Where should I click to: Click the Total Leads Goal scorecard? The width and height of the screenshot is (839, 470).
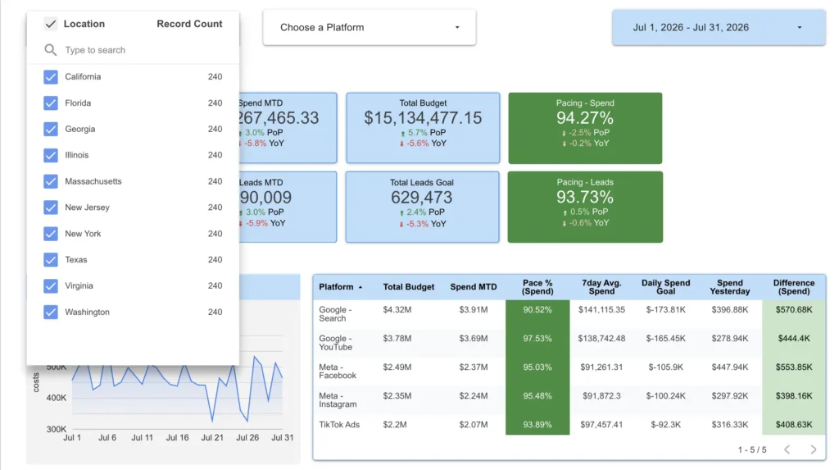click(422, 207)
